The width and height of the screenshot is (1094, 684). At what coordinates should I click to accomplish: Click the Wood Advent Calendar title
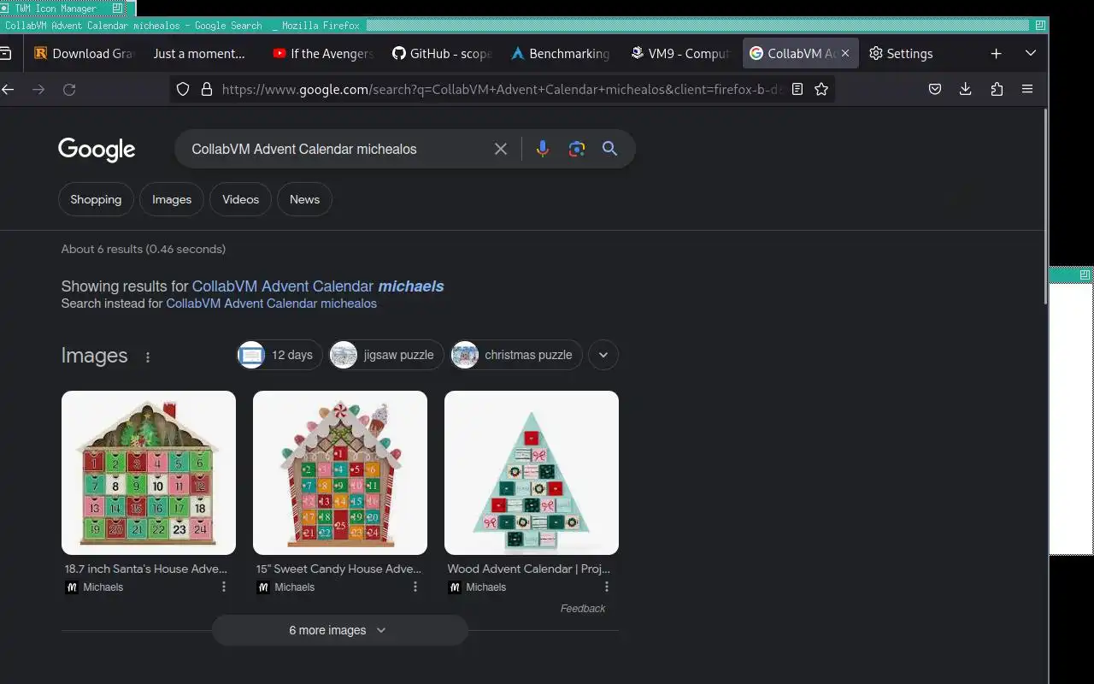coord(529,569)
